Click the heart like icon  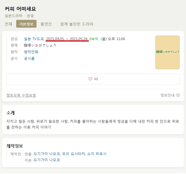click(90, 79)
